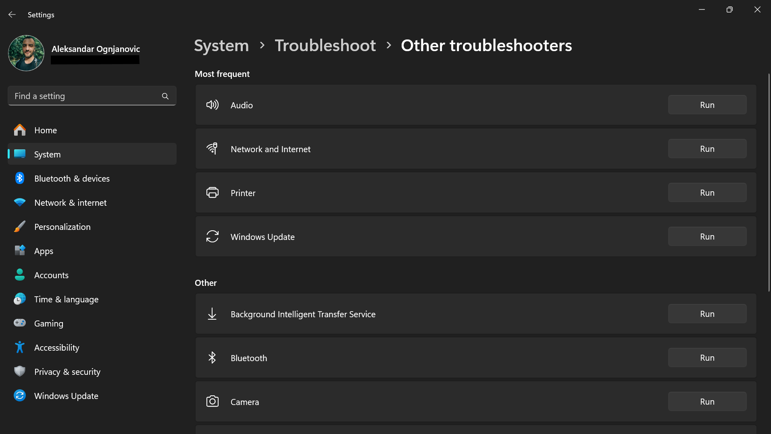
Task: Click the Windows Update sidebar icon
Action: click(x=19, y=396)
